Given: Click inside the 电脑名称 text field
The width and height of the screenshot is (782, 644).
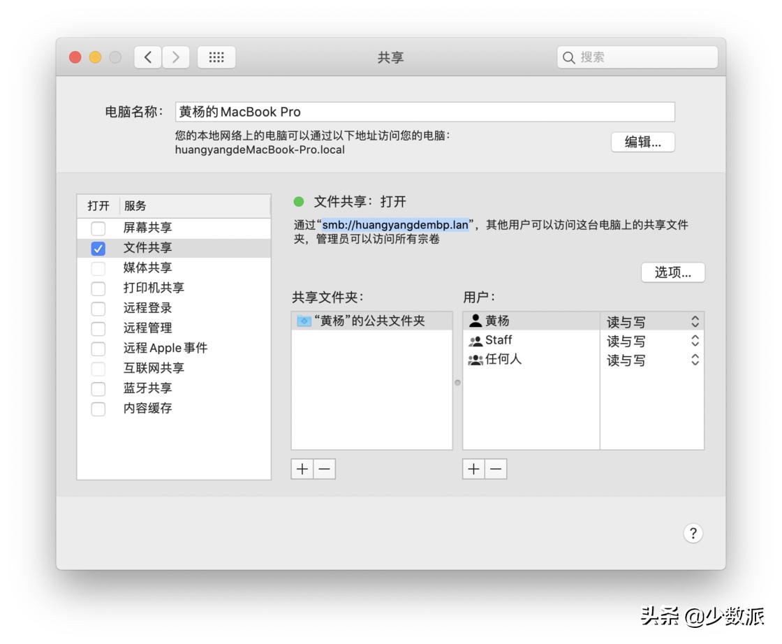Looking at the screenshot, I should pos(419,111).
